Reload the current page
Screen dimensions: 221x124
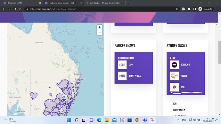pos(15,9)
